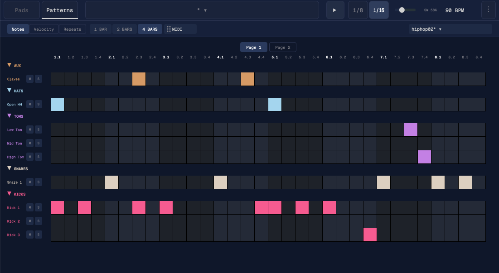Toggle Claves step at 2.3
This screenshot has height=273, width=499.
[139, 79]
